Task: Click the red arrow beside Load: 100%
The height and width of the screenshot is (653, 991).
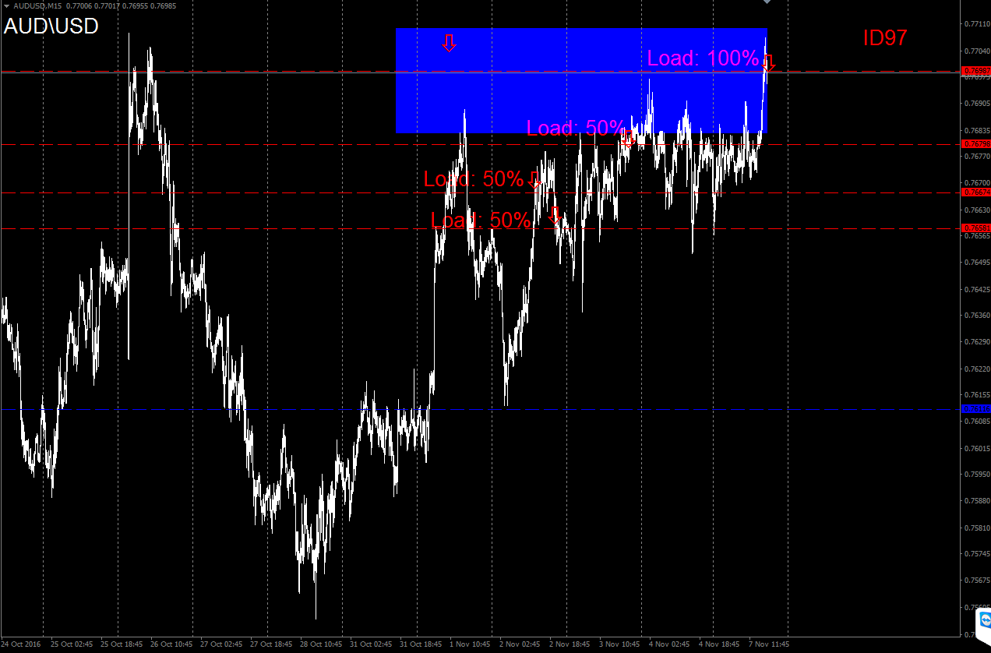Action: [769, 63]
